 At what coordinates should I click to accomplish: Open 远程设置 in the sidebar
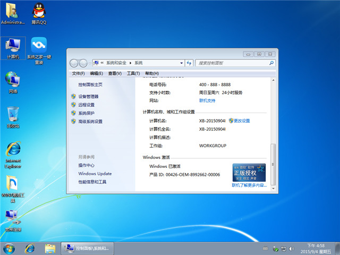86,105
